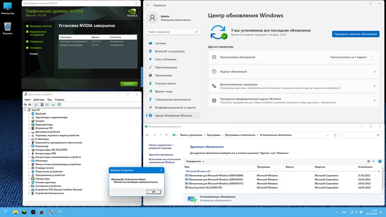The image size is (386, 217).
Task: Click OK in Windows Script Host dialog
Action: 153,192
